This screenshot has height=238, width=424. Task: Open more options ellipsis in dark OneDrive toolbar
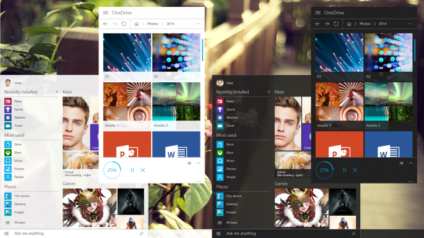coord(410,23)
